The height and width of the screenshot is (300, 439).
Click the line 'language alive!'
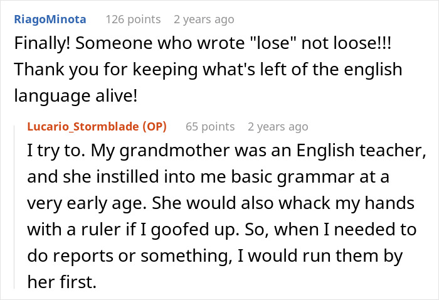(x=76, y=95)
